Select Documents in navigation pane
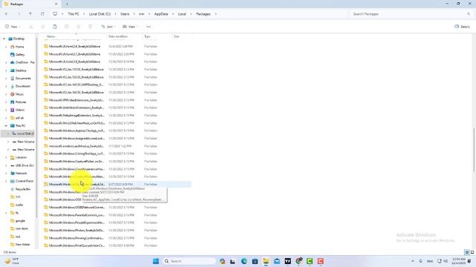This screenshot has height=267, width=476. [x=23, y=78]
